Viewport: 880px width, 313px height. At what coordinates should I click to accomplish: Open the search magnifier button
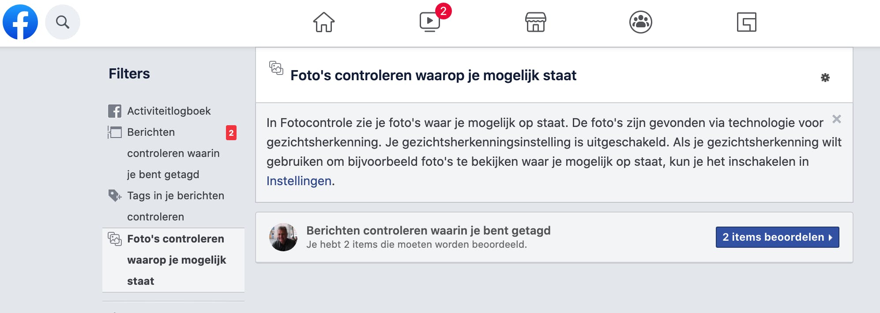tap(63, 22)
